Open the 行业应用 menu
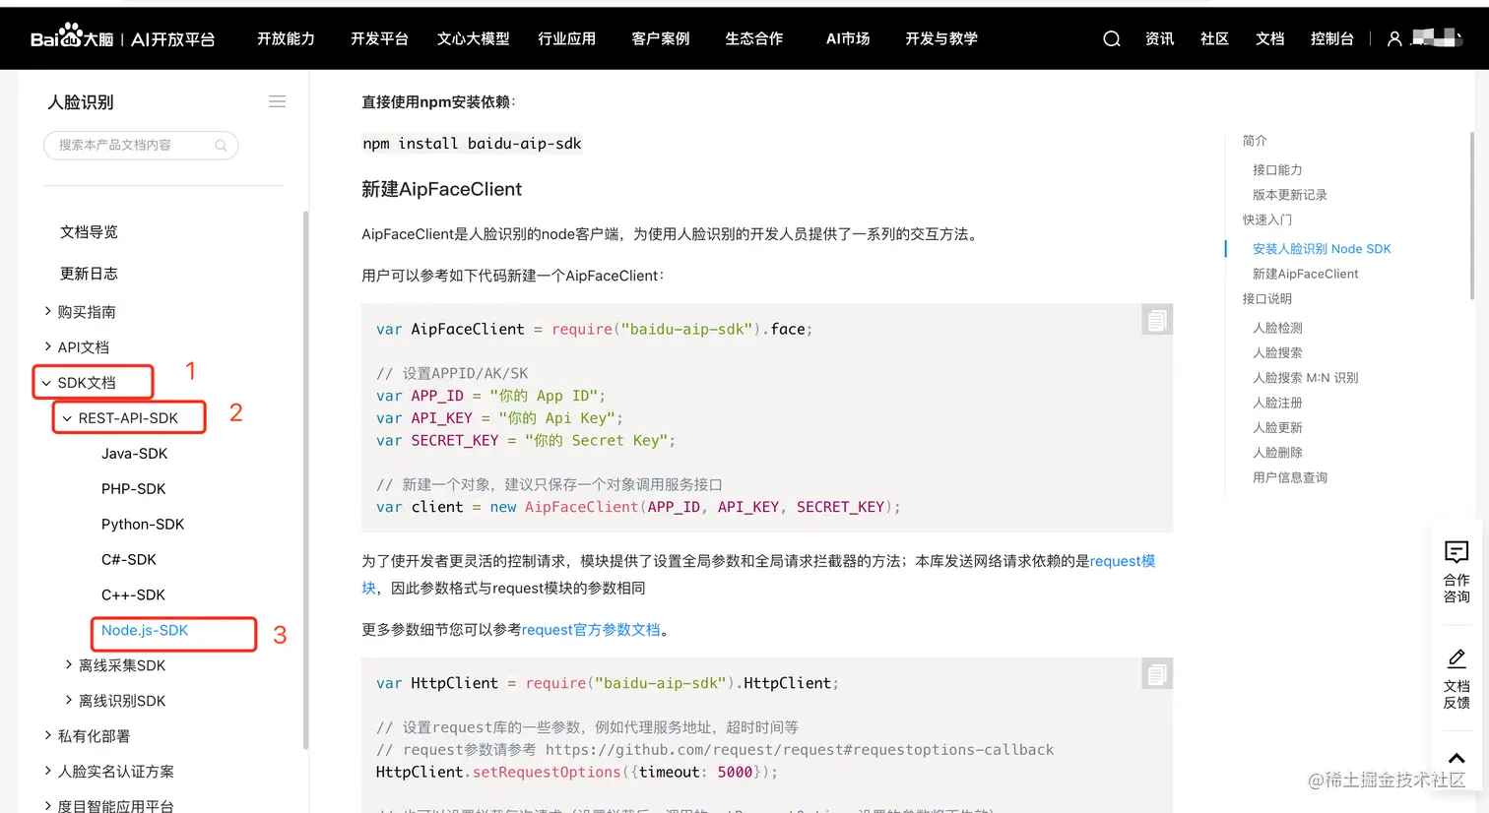Image resolution: width=1489 pixels, height=813 pixels. point(566,38)
